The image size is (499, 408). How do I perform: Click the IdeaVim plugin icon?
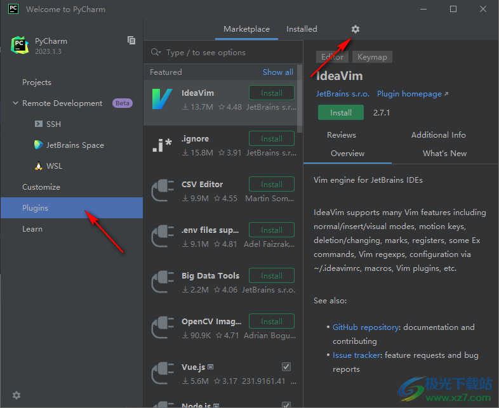point(163,99)
